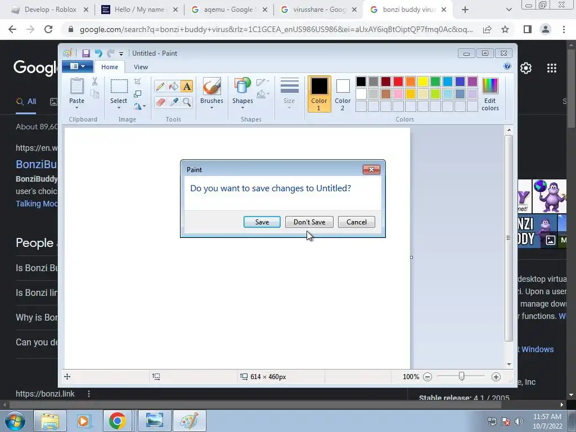Click the Resize icon in Image group
The height and width of the screenshot is (432, 576).
pos(137,94)
